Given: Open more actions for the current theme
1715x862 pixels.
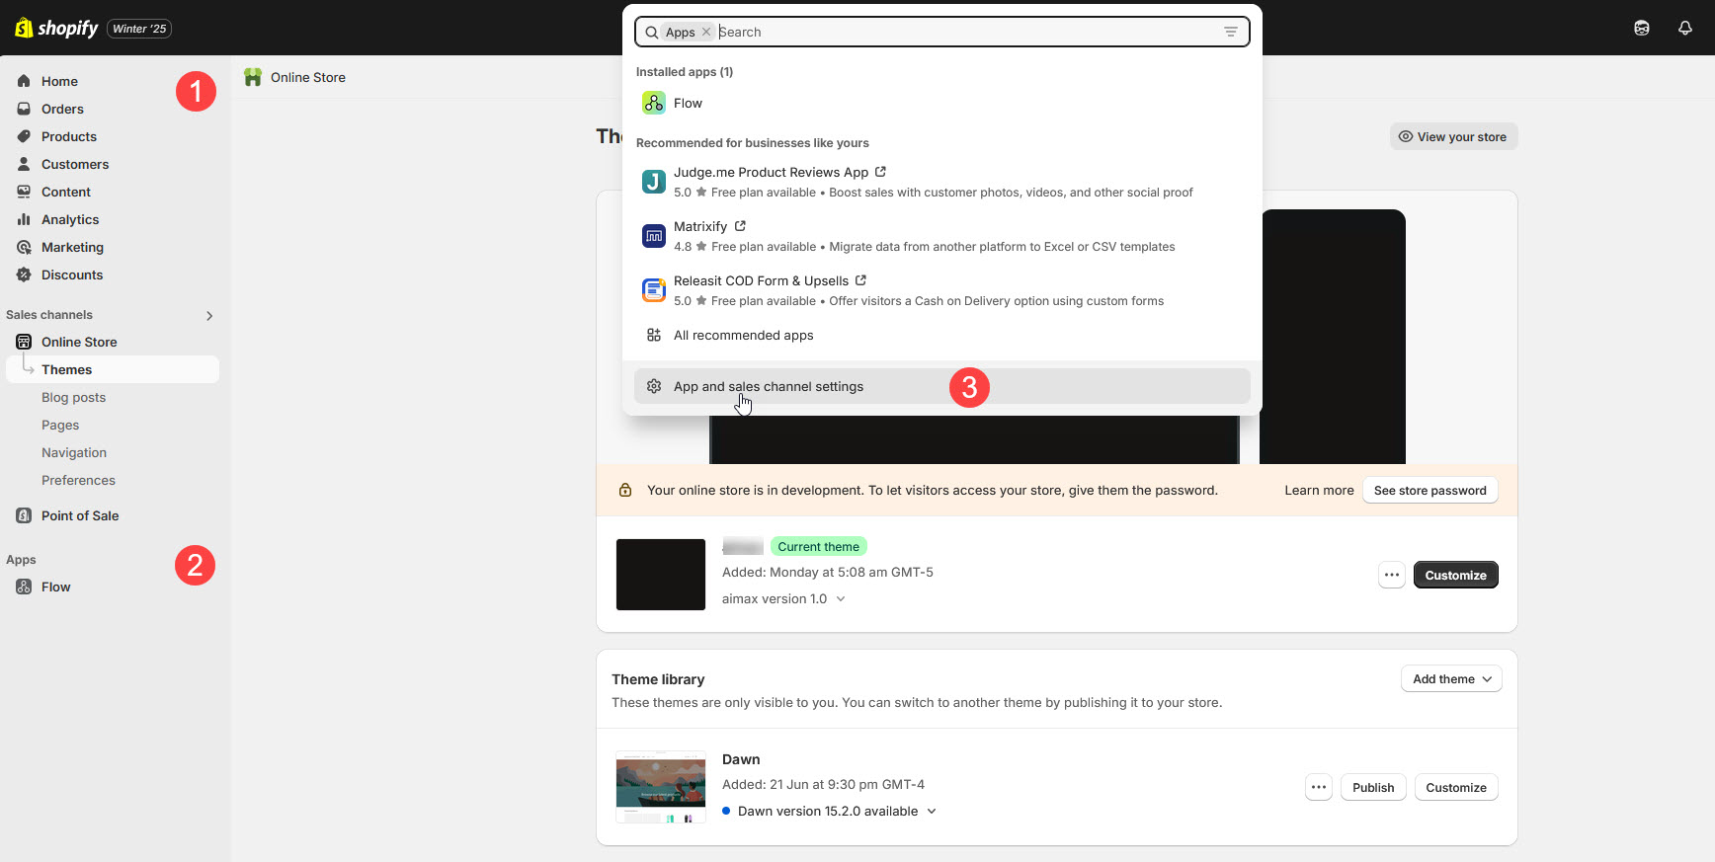Looking at the screenshot, I should (1392, 575).
